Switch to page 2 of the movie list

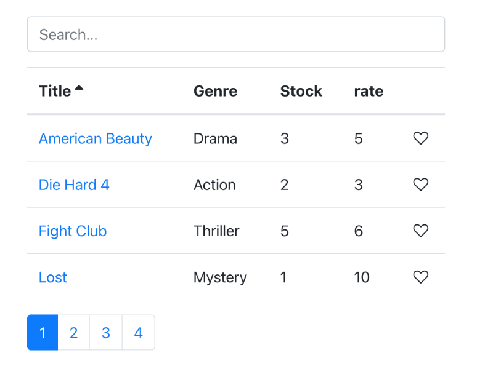pyautogui.click(x=74, y=333)
